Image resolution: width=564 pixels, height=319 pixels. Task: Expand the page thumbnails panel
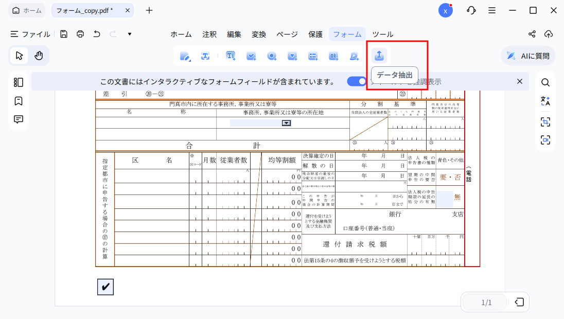(19, 82)
